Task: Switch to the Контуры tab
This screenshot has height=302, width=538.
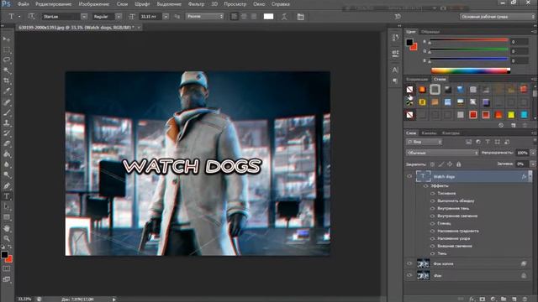Action: tap(451, 133)
